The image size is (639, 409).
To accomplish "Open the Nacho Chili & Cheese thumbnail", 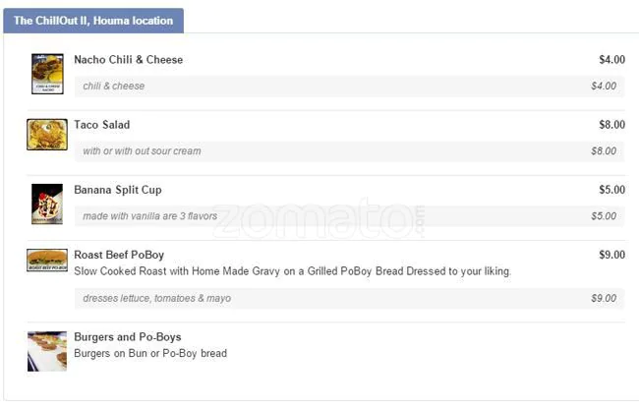I will coord(47,75).
